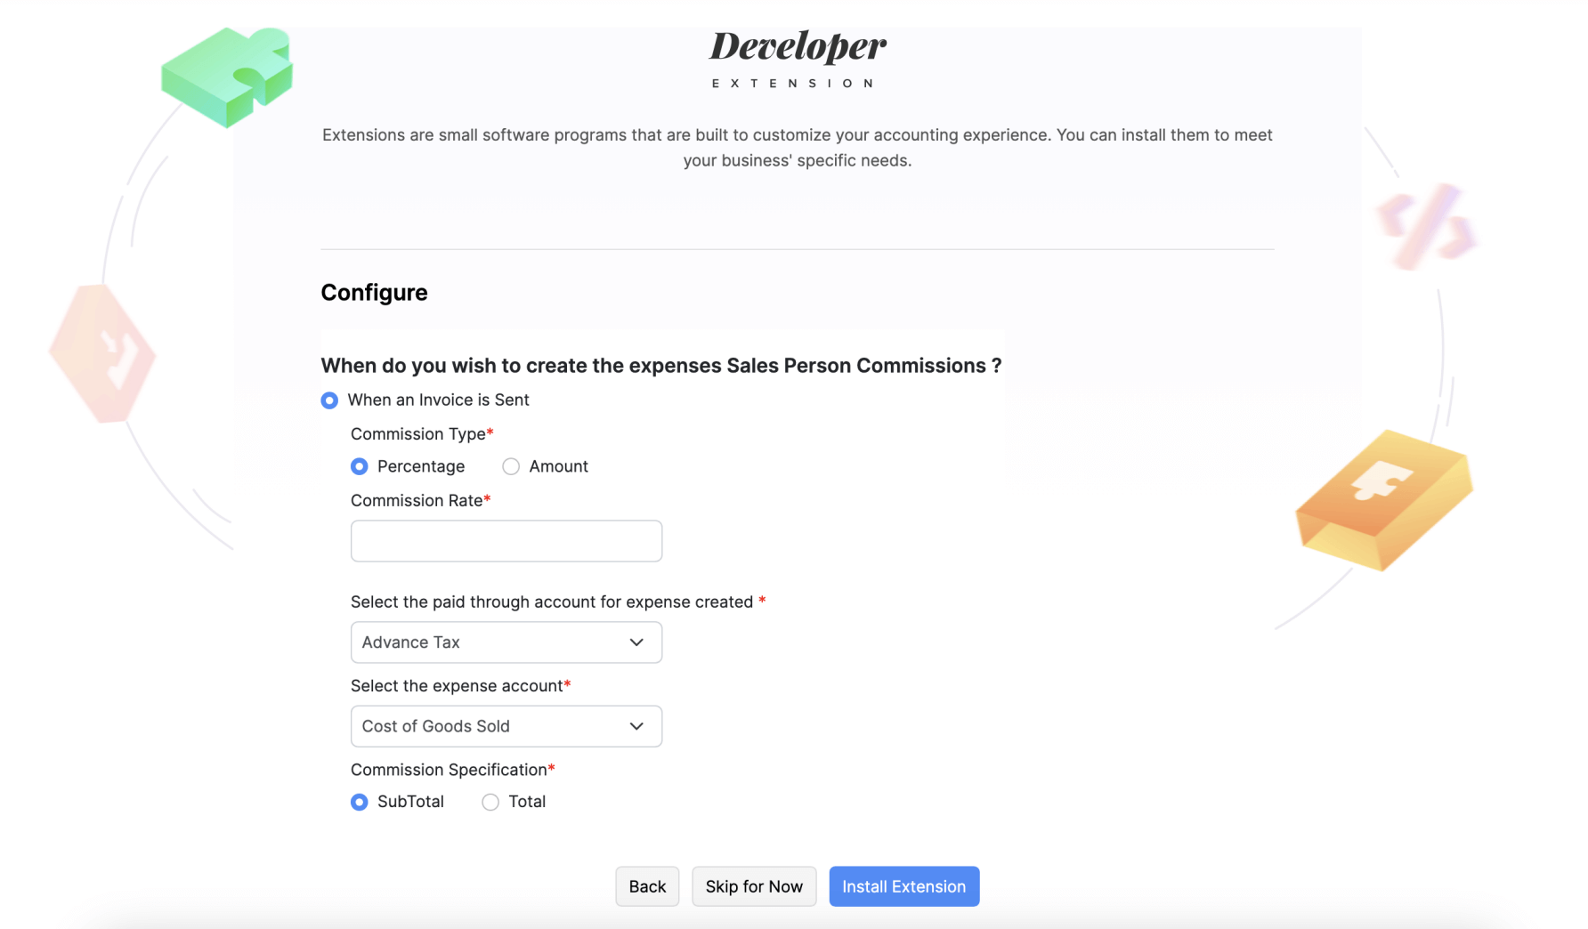Click the Configure section heading
1588x929 pixels.
click(374, 292)
